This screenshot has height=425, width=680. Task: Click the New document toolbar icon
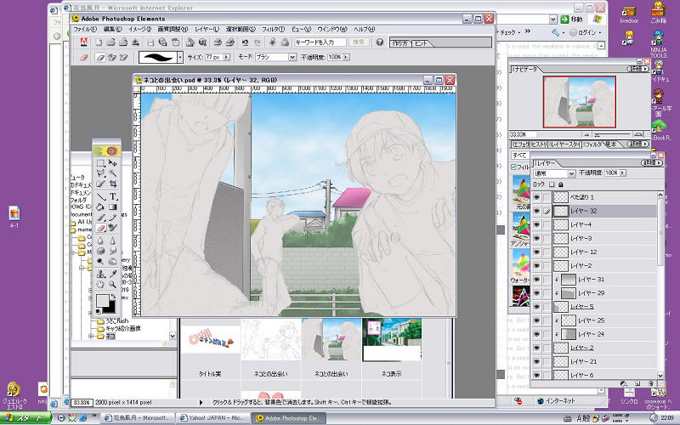[x=99, y=42]
